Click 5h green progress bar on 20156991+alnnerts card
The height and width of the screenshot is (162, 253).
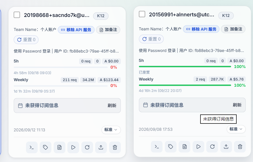185,67
